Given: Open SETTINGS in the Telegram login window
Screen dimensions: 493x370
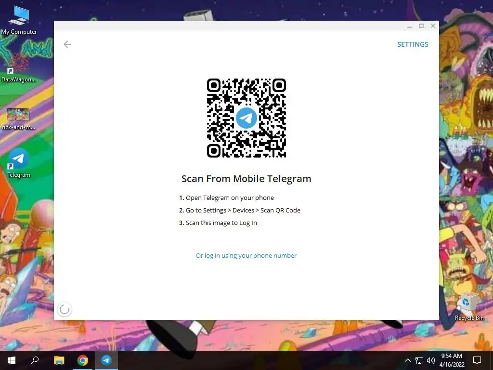Looking at the screenshot, I should point(413,44).
